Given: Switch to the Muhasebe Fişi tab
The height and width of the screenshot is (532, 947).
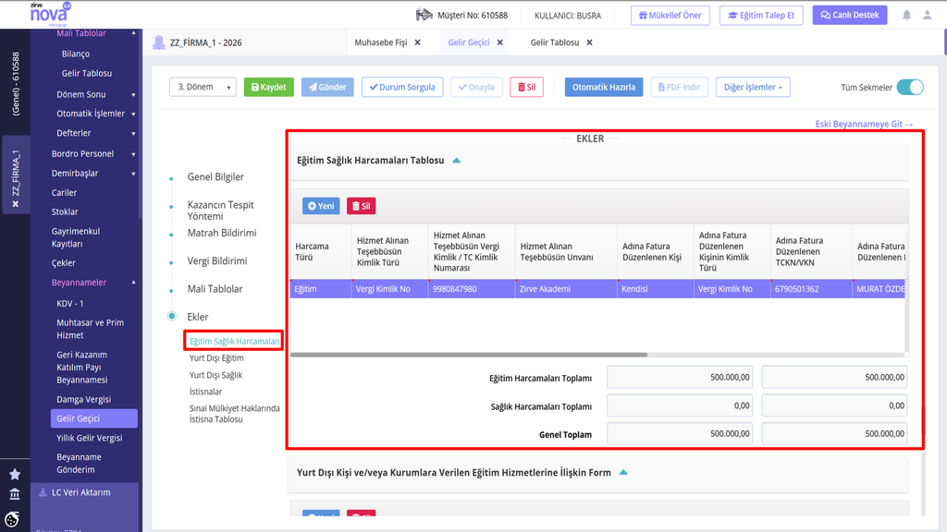Looking at the screenshot, I should click(380, 42).
